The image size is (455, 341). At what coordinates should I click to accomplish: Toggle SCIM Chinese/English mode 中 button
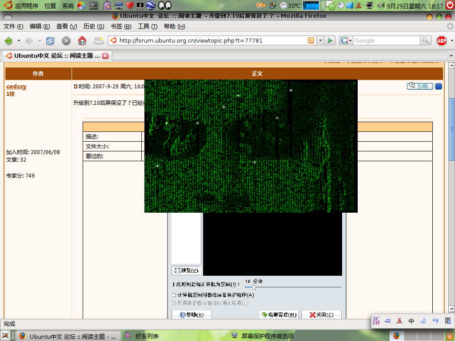(x=411, y=321)
